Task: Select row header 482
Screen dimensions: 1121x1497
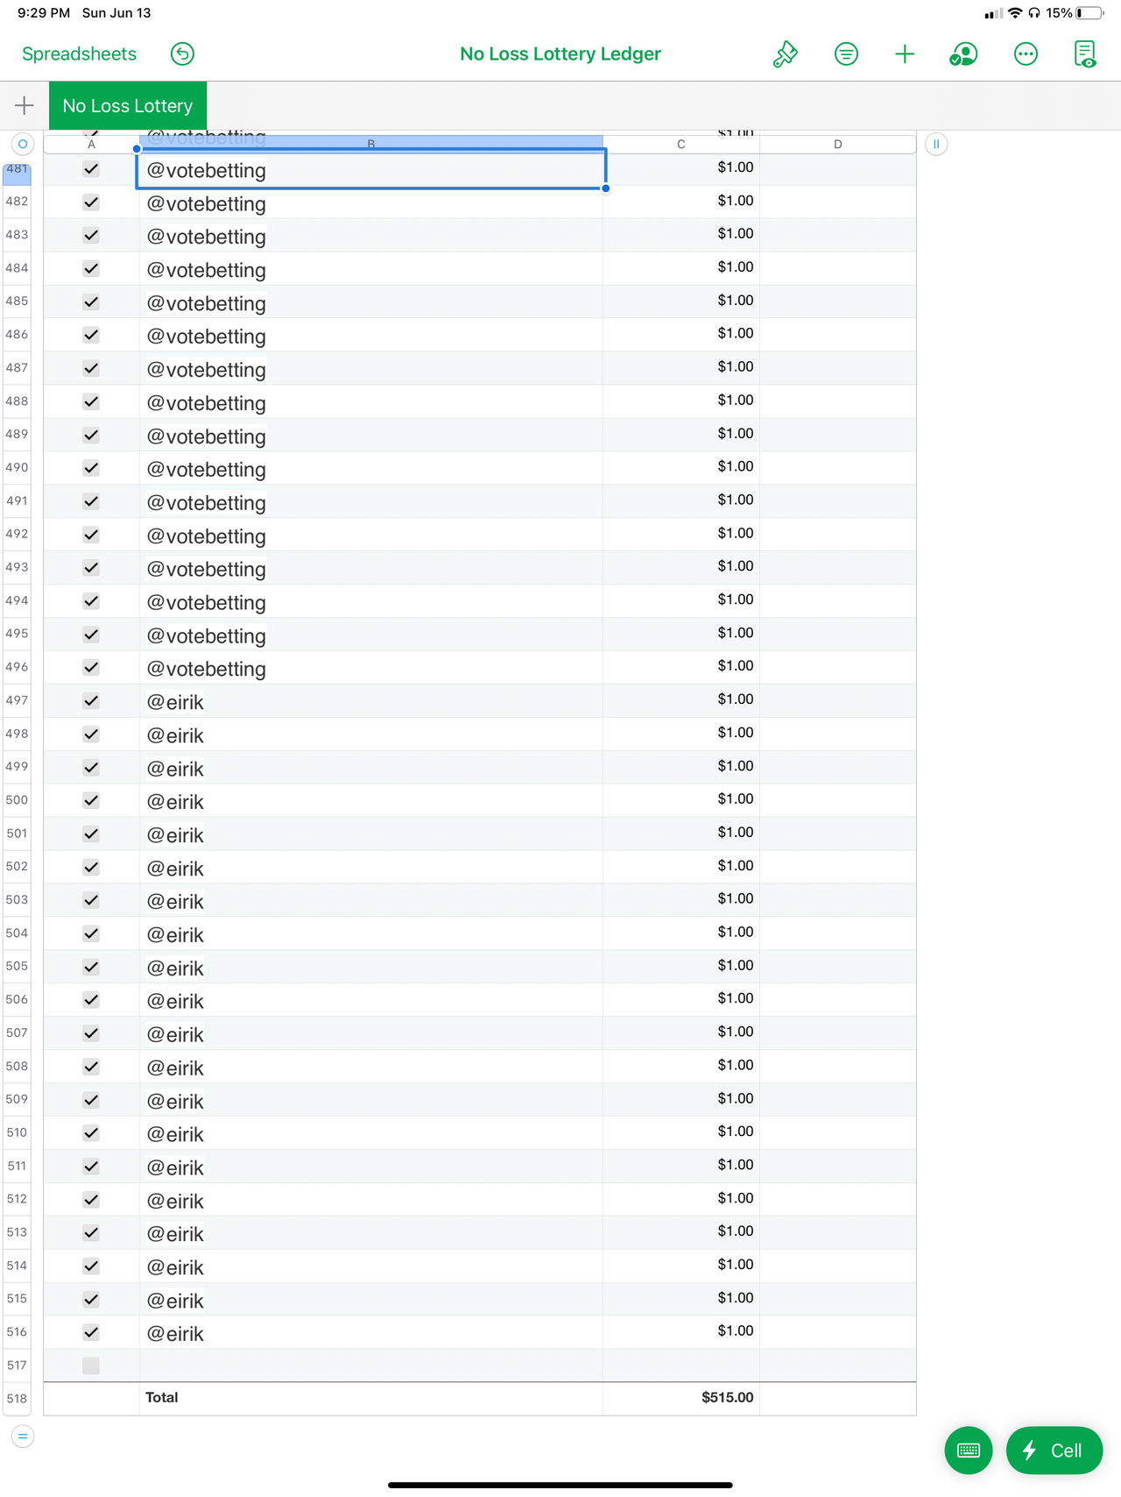Action: pyautogui.click(x=17, y=202)
